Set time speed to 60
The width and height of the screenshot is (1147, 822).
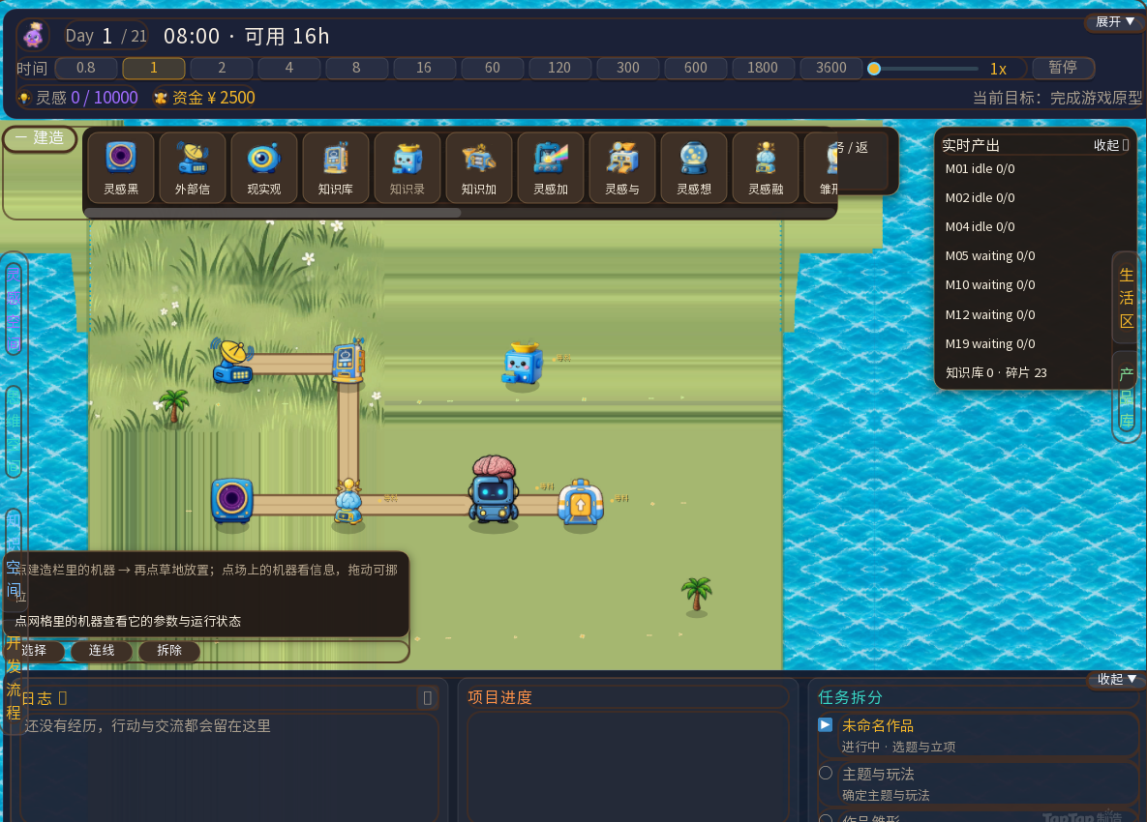[x=493, y=68]
